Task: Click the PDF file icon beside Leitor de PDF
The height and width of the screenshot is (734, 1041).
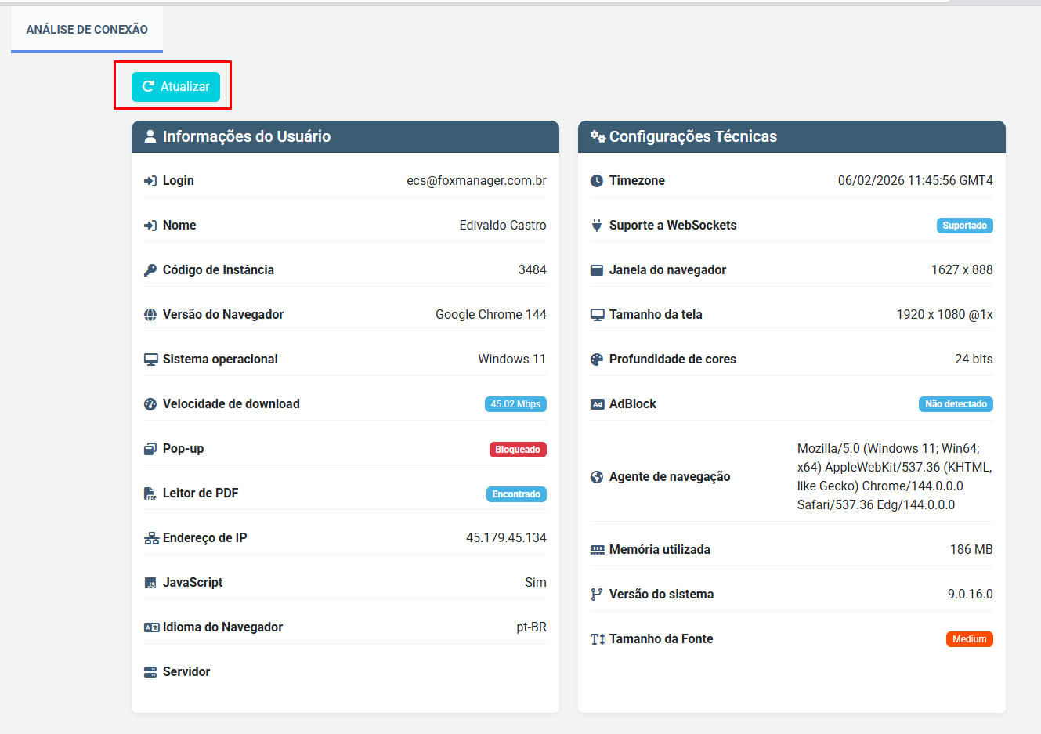Action: click(150, 494)
